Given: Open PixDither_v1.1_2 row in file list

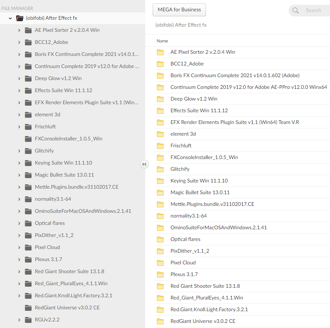Looking at the screenshot, I should 242,251.
